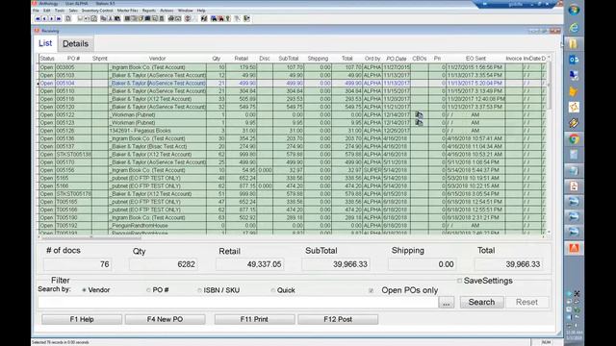This screenshot has width=616, height=346.
Task: Switch to the Details tab
Action: coord(75,44)
